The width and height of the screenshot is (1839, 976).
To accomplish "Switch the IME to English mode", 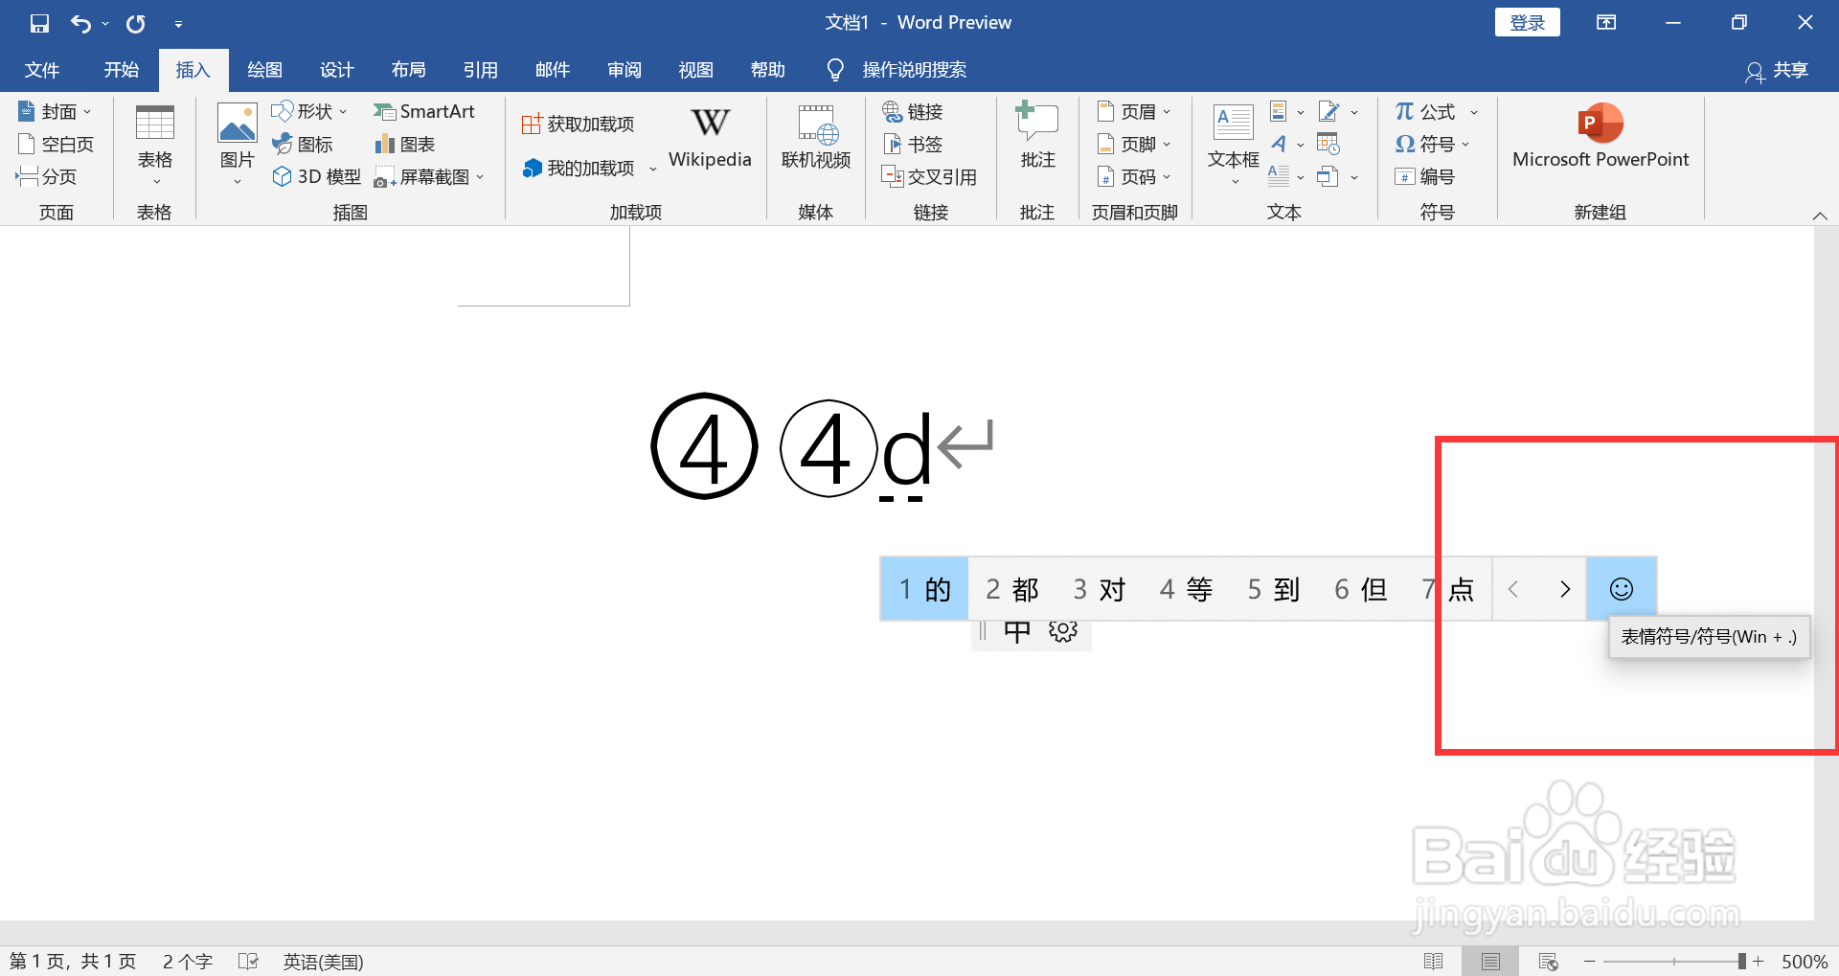I will 1016,631.
